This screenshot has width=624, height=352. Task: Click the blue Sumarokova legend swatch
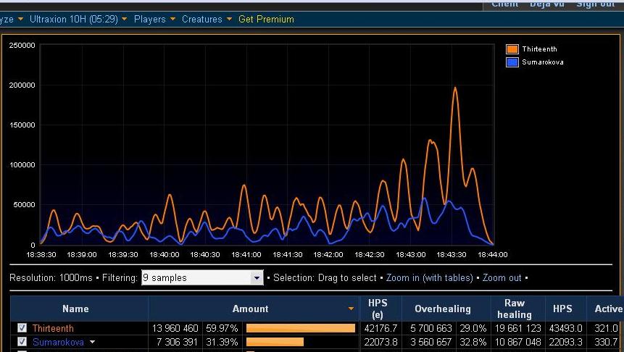(512, 62)
